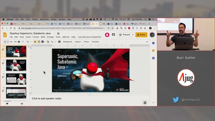Open the Add-ons menu

[66, 37]
